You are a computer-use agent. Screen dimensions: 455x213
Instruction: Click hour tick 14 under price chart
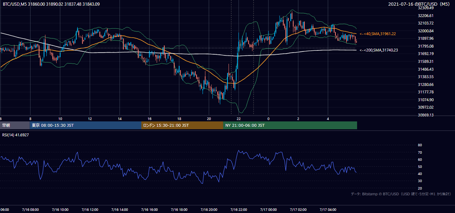[x=120, y=119]
